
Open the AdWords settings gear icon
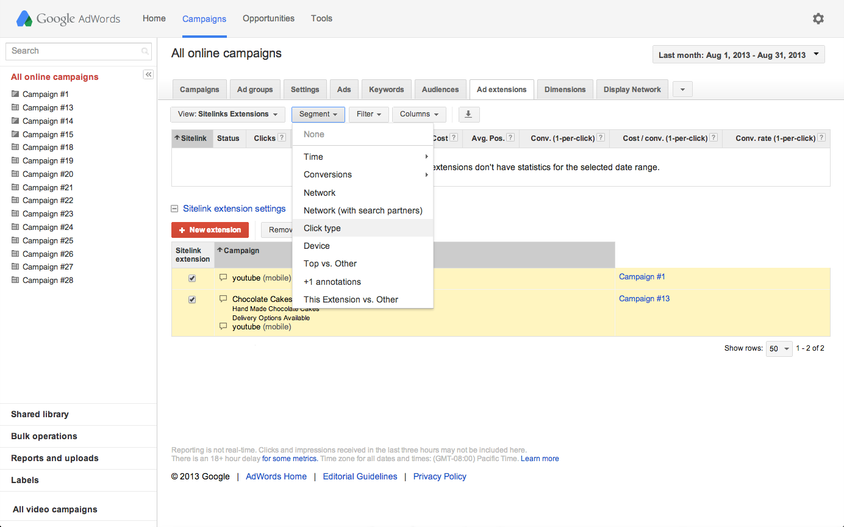(x=818, y=18)
